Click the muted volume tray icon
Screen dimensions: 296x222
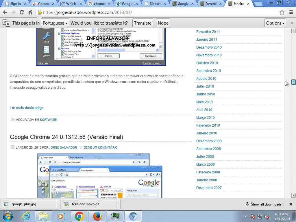coord(267,217)
